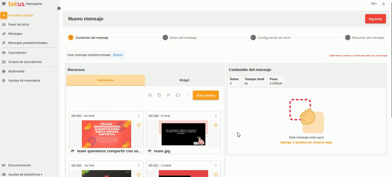Open the more options menu beside Subir archivo
This screenshot has height=177, width=392.
pos(187,95)
